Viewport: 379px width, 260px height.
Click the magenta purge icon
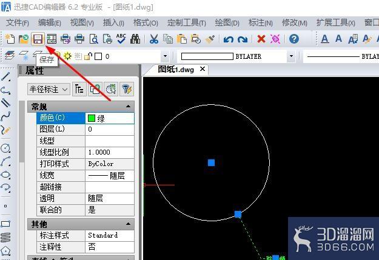(275, 39)
